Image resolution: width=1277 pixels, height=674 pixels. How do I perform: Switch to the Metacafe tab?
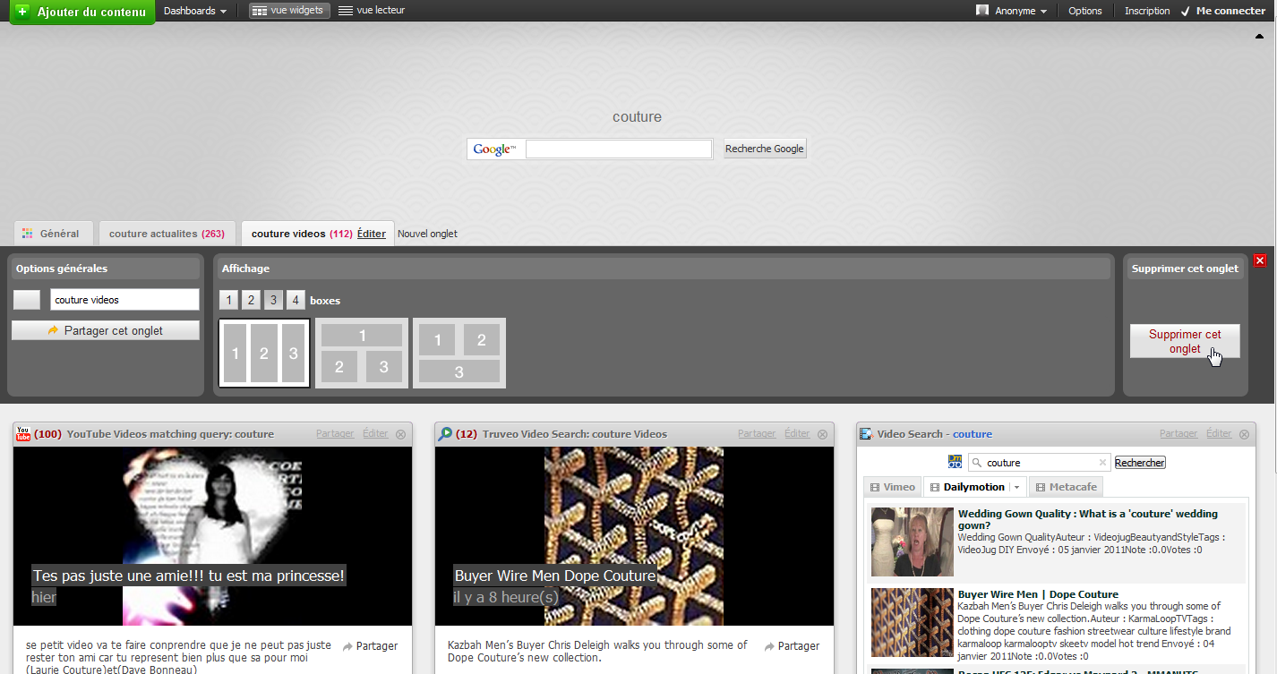(1066, 487)
